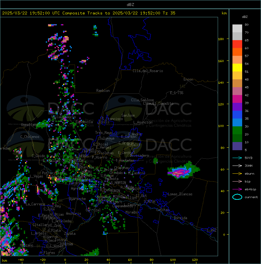Click the '-40' tick on bottom axis
The image size is (261, 264).
pyautogui.click(x=21, y=260)
